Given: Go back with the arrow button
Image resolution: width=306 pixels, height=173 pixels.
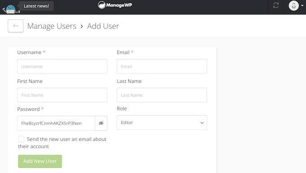Looking at the screenshot, I should [x=16, y=26].
